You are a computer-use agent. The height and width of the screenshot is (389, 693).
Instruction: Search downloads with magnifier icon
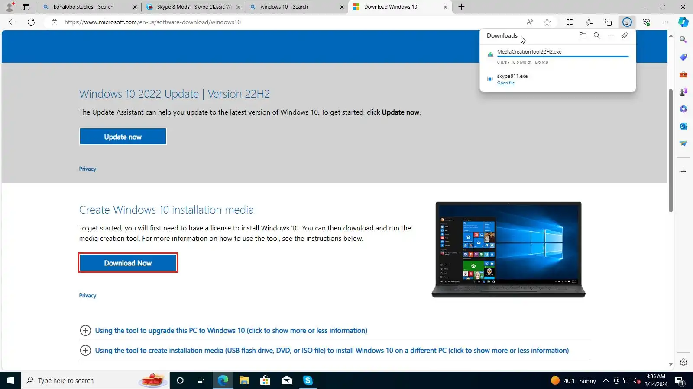click(x=597, y=35)
